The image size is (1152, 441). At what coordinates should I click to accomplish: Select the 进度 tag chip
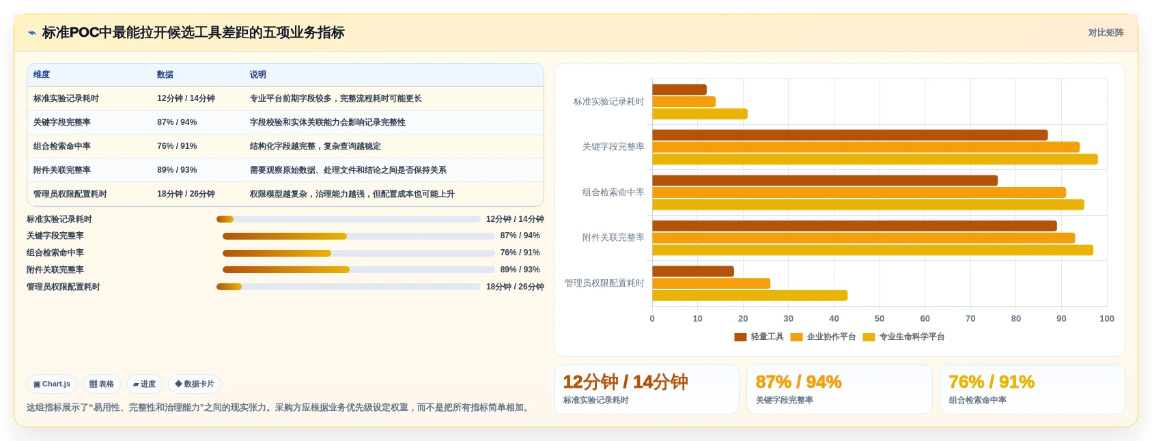click(144, 384)
